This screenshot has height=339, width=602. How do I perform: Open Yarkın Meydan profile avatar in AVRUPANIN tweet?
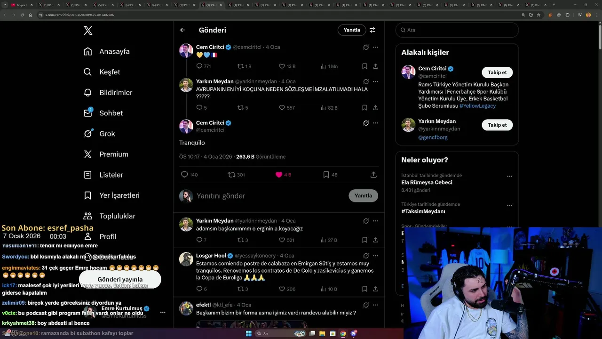click(186, 85)
